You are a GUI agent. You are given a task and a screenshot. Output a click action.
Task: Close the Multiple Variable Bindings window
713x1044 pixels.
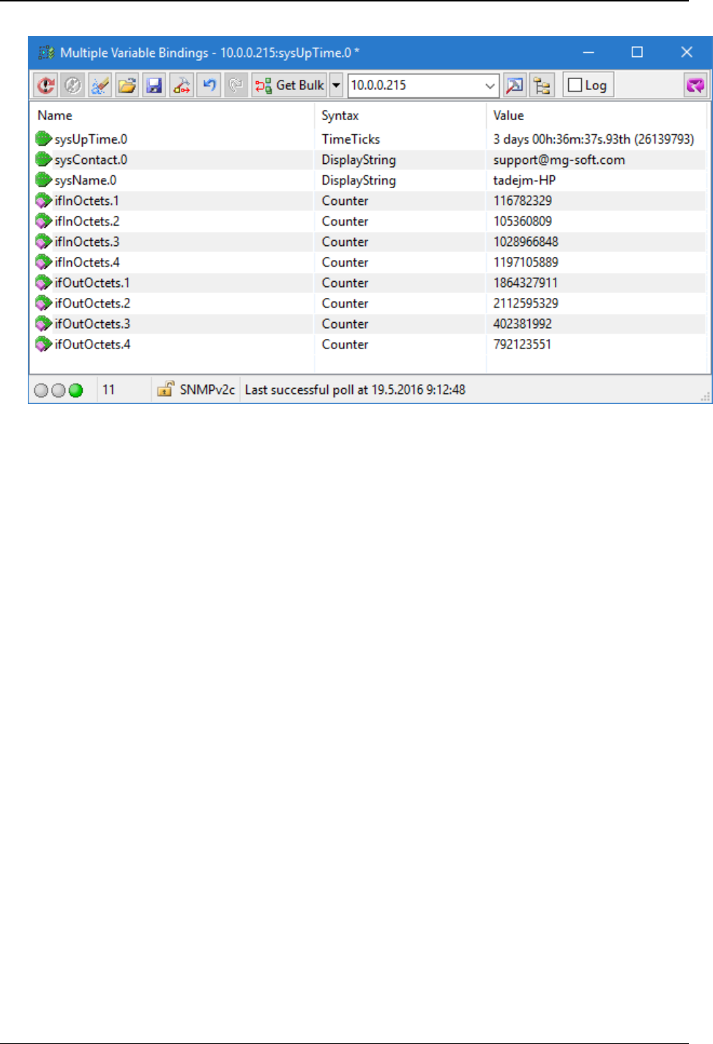687,53
